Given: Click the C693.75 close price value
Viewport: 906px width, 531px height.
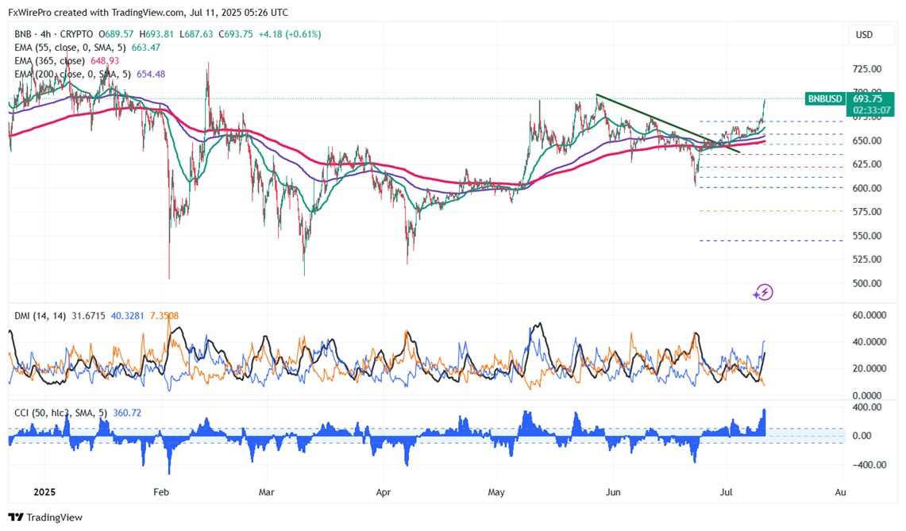Looking at the screenshot, I should click(236, 34).
